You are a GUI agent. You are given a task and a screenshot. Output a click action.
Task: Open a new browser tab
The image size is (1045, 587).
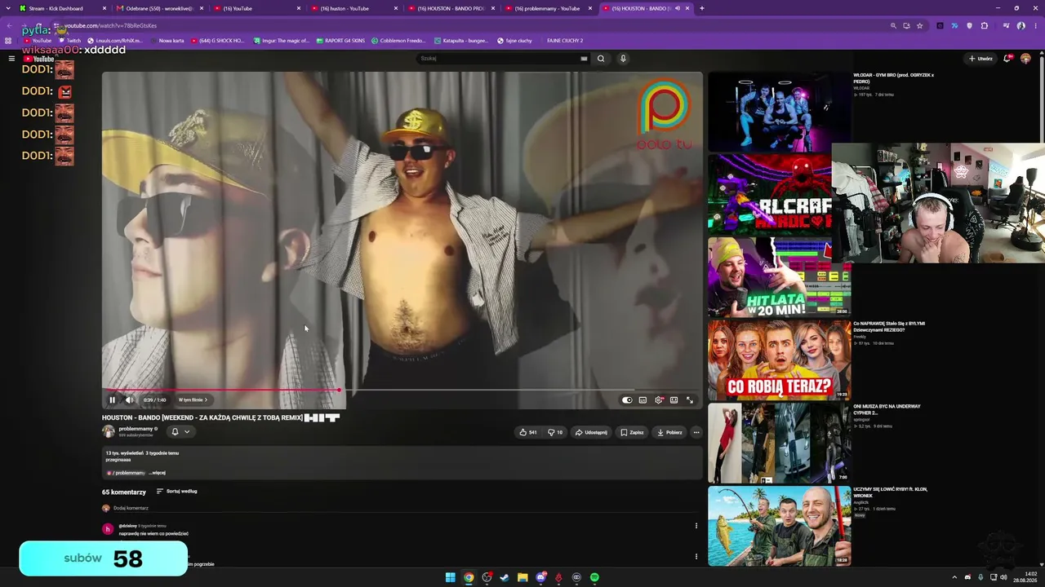coord(702,8)
